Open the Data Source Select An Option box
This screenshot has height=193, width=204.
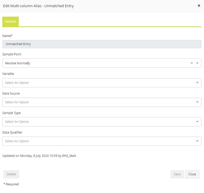point(102,102)
